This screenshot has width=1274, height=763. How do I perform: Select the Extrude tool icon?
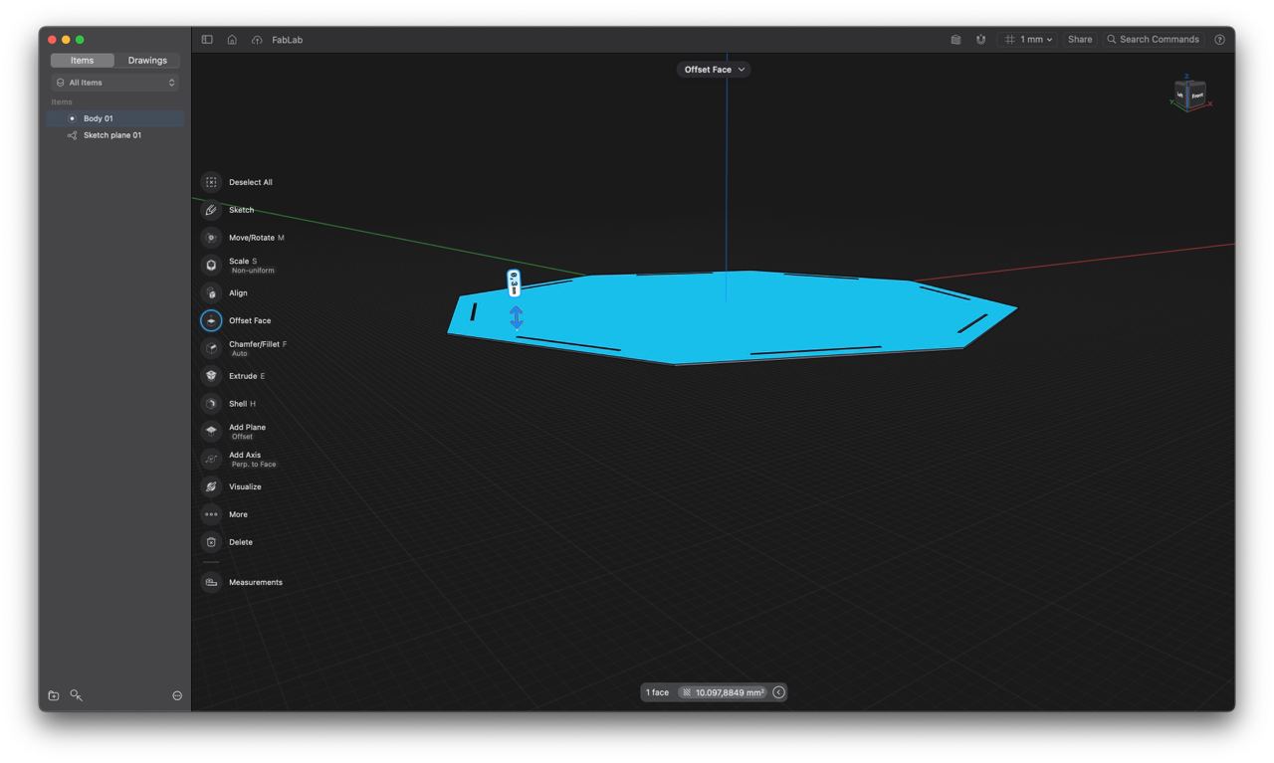coord(211,376)
